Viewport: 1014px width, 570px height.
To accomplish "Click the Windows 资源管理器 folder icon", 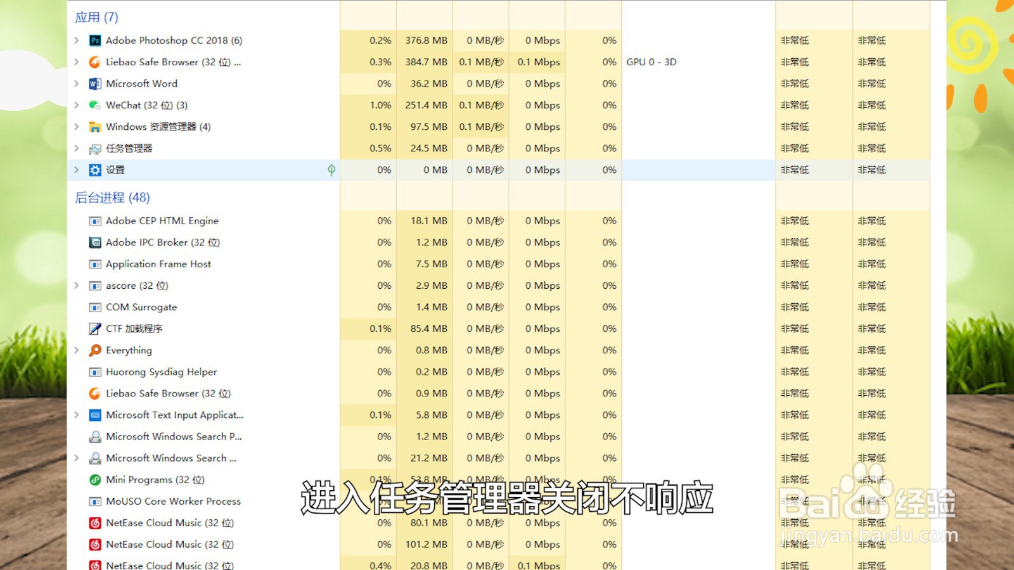I will click(95, 127).
